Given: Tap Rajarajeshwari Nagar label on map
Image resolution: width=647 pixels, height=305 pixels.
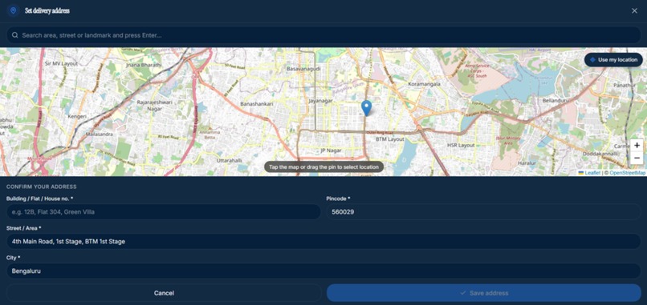Looking at the screenshot, I should point(154,106).
